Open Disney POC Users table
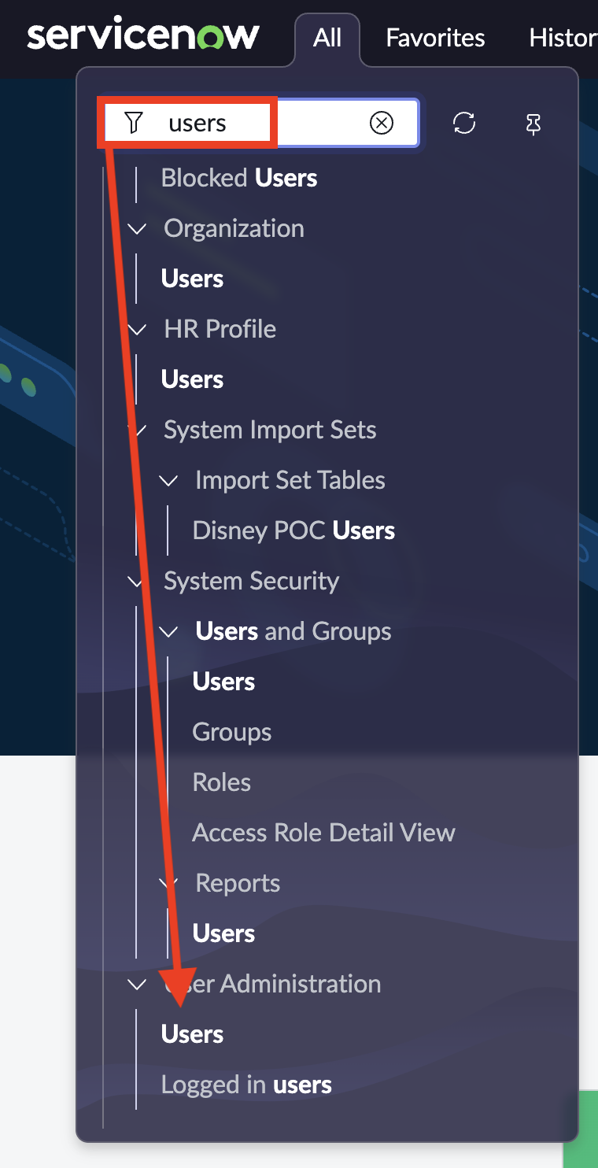Image resolution: width=598 pixels, height=1168 pixels. tap(293, 530)
